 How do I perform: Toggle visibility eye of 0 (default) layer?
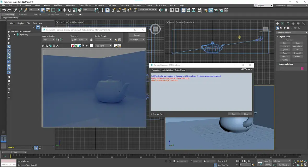coord(15,34)
